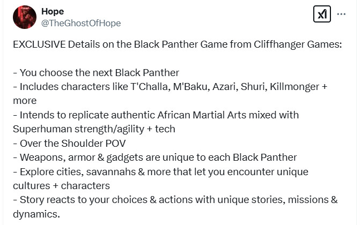Click Hope's profile avatar picture
The image size is (361, 225).
(x=24, y=17)
